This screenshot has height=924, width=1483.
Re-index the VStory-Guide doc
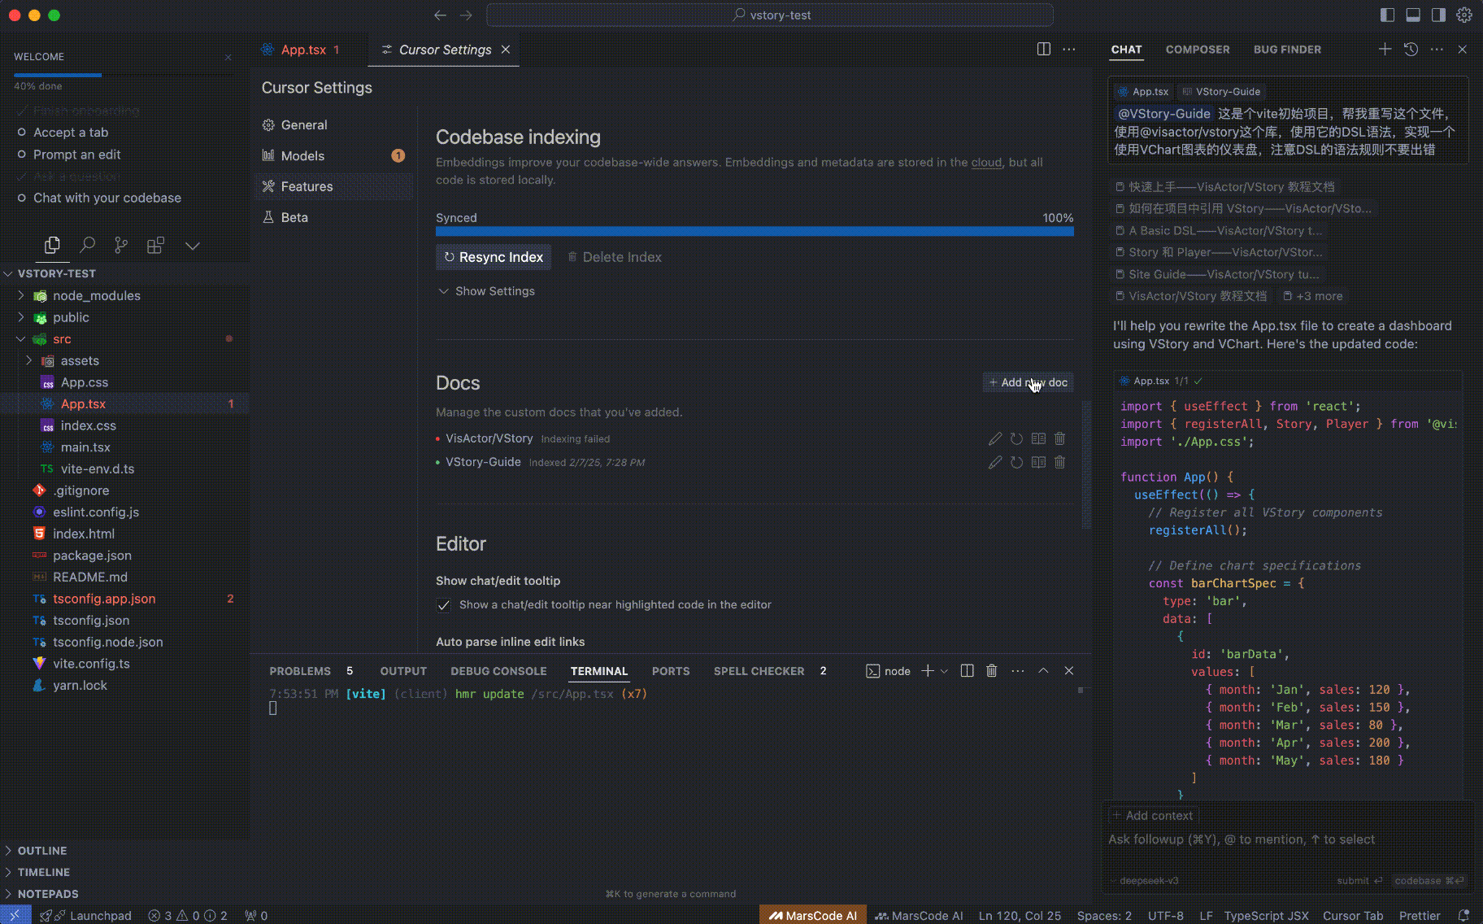pos(1016,462)
